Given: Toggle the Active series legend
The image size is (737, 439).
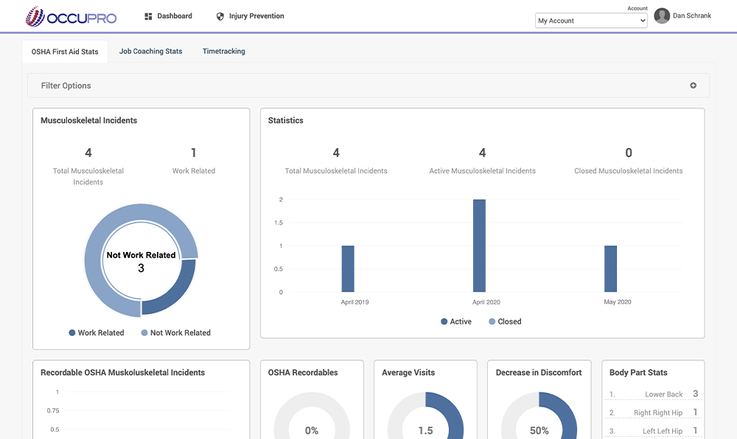Looking at the screenshot, I should [x=456, y=322].
